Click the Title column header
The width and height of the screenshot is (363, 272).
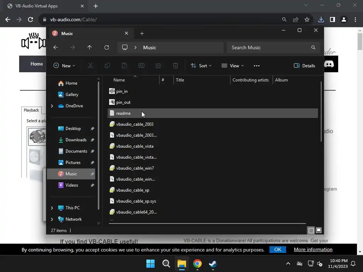point(180,80)
